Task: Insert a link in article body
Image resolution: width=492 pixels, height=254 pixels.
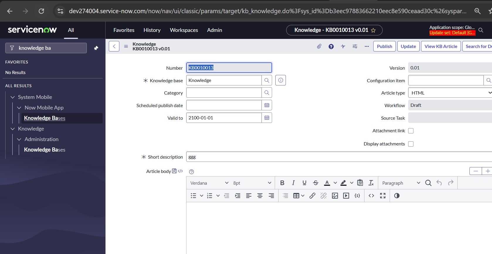Action: pos(312,196)
